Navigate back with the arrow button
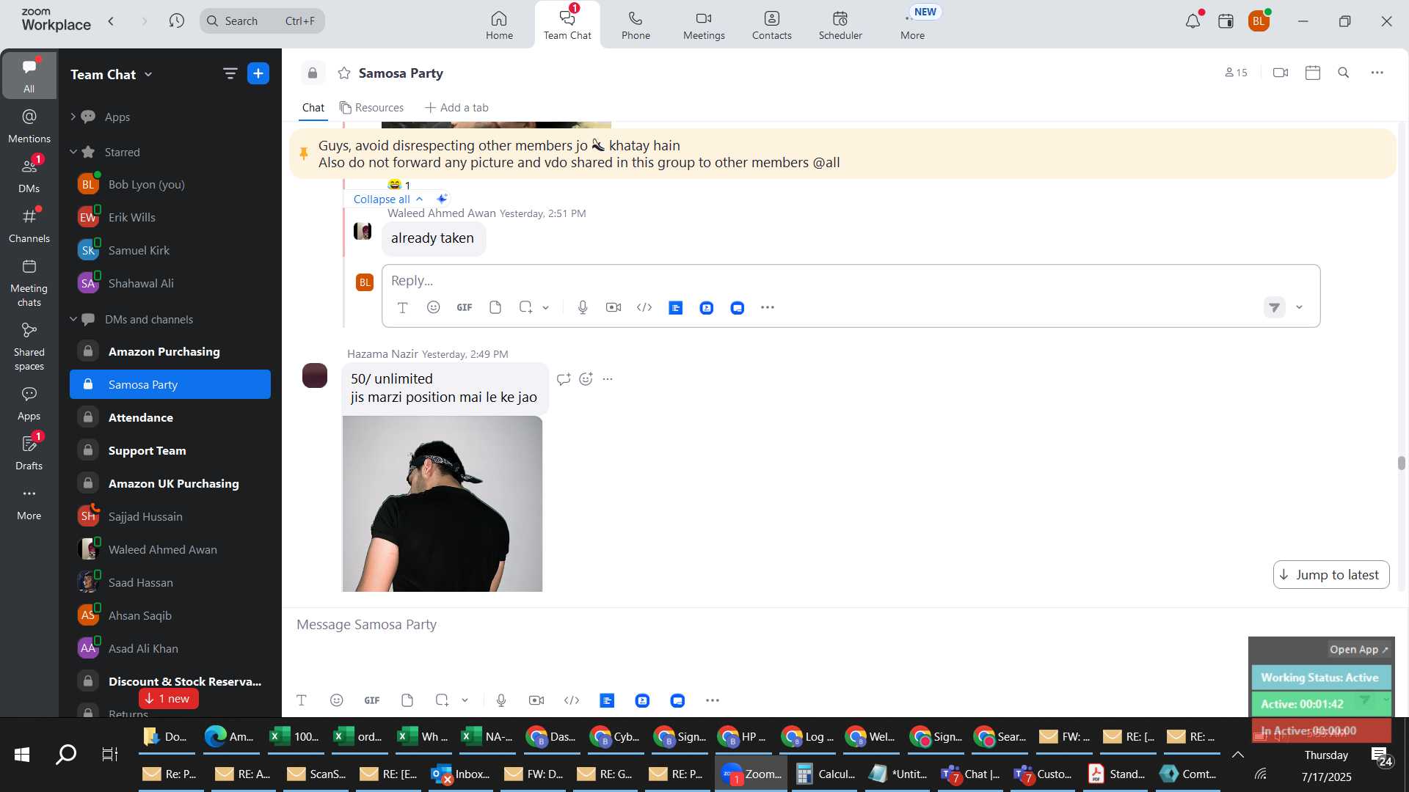 click(111, 21)
